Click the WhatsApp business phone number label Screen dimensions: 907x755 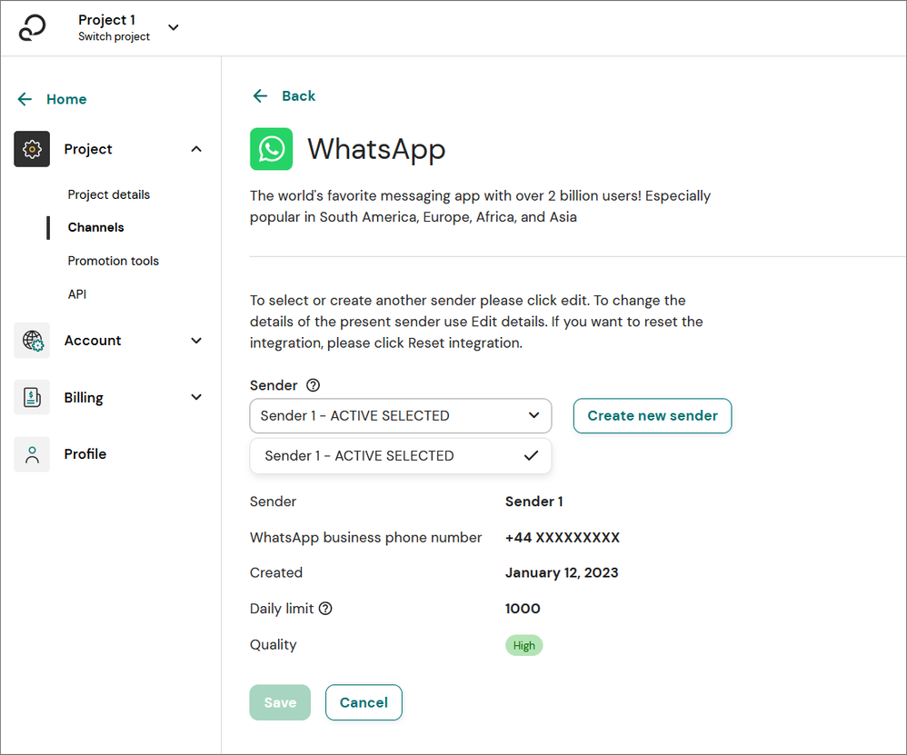tap(365, 538)
